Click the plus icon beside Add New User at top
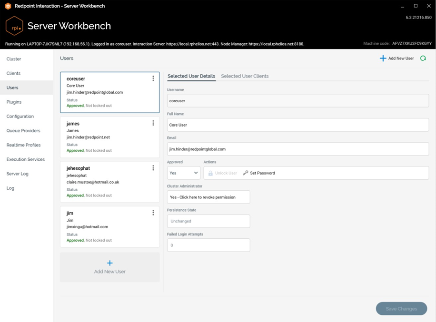This screenshot has height=322, width=436. (383, 59)
